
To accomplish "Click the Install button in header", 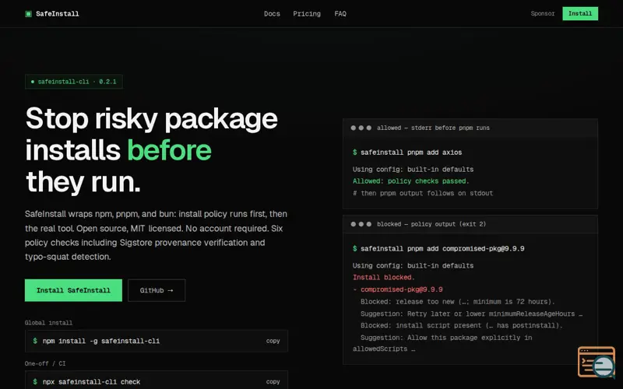I will (x=580, y=13).
